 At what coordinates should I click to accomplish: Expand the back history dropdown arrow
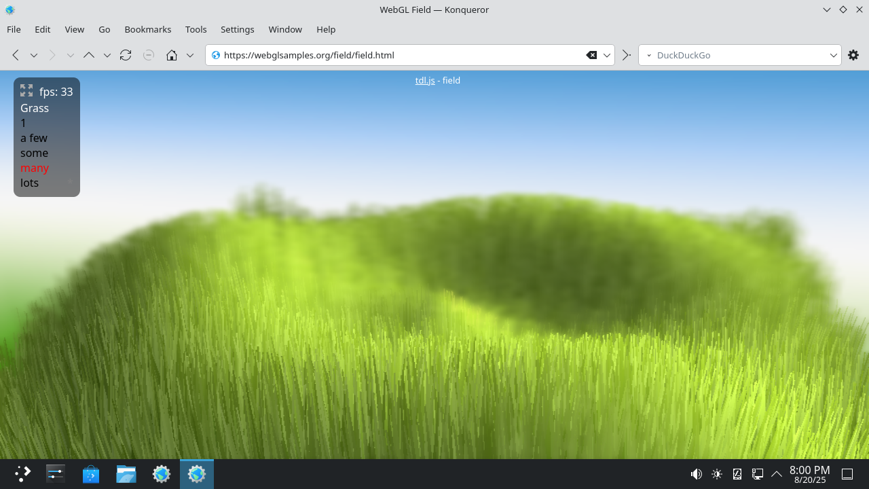click(x=33, y=55)
